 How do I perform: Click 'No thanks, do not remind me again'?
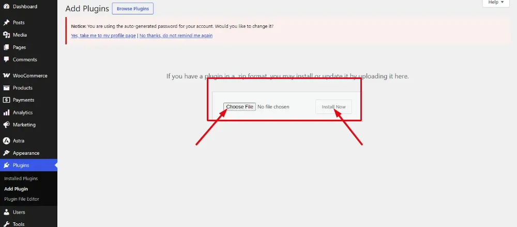click(176, 36)
